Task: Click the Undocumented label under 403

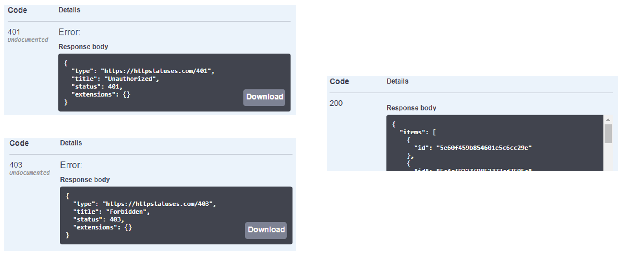Action: [30, 173]
